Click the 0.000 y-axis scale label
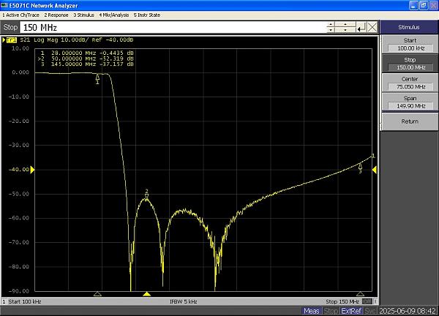Screen dimensions: 439x316 [20, 72]
